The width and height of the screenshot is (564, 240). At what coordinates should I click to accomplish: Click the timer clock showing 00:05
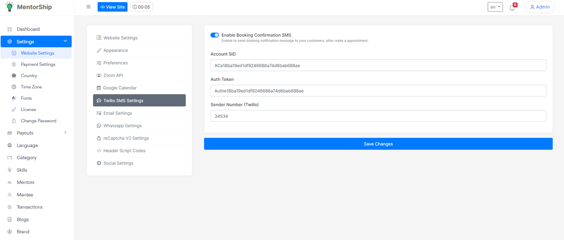coord(141,7)
